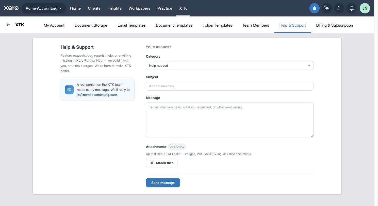Screen dimensions: 378x206
Task: Click the Attachments label
Action: (x=156, y=147)
